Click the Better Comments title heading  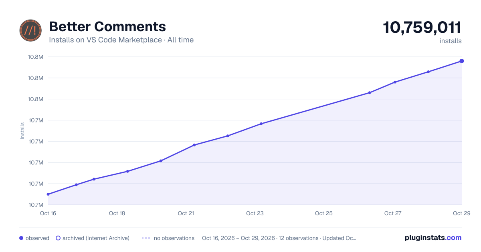107,26
